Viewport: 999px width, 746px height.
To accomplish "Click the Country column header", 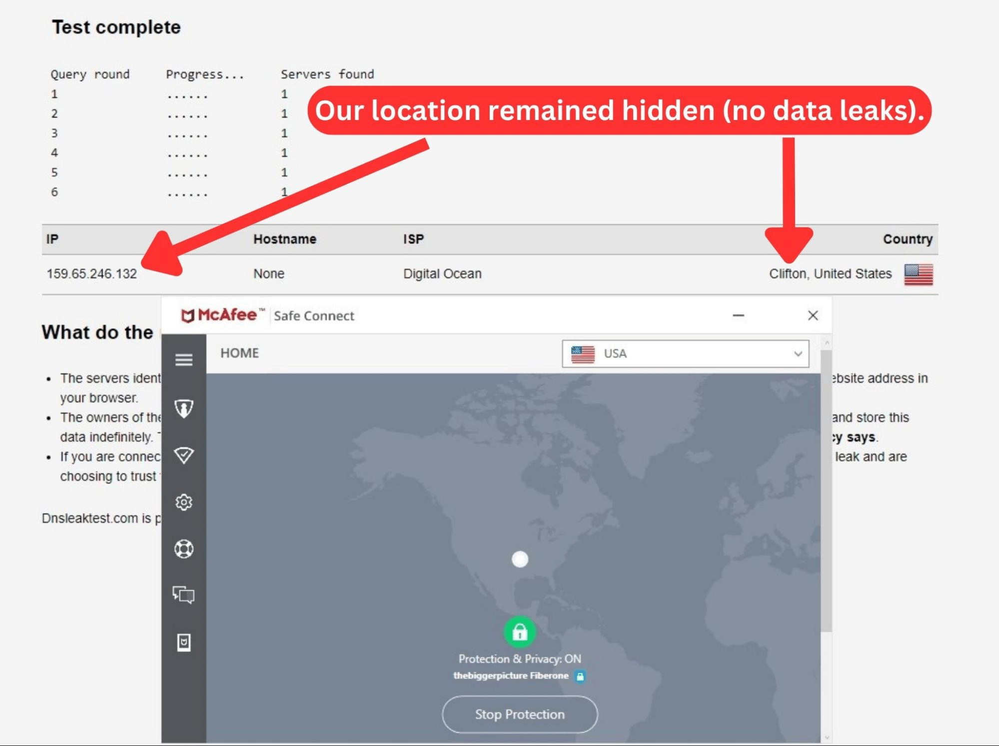I will 908,239.
